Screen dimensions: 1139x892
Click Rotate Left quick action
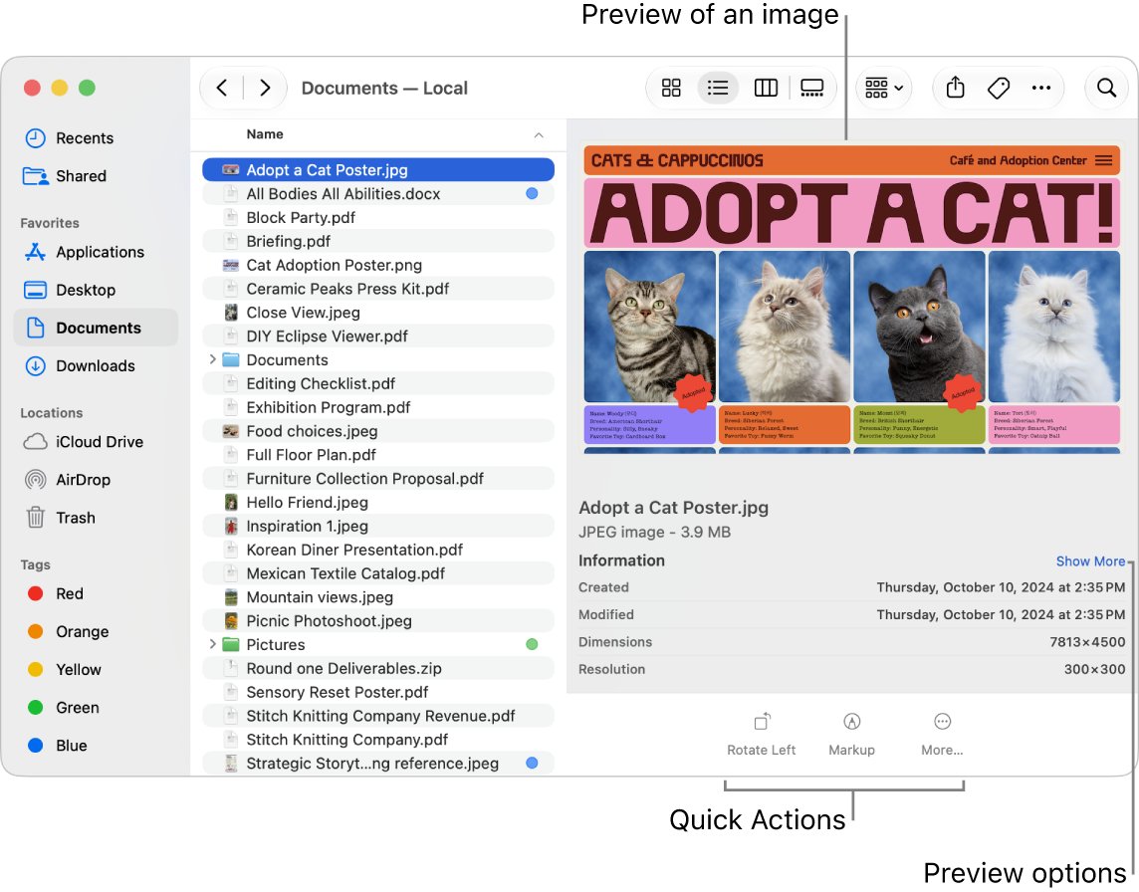tap(762, 735)
